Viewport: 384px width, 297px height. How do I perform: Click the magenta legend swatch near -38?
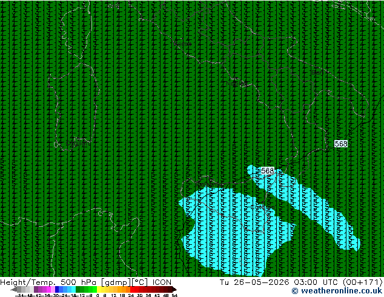(x=48, y=289)
